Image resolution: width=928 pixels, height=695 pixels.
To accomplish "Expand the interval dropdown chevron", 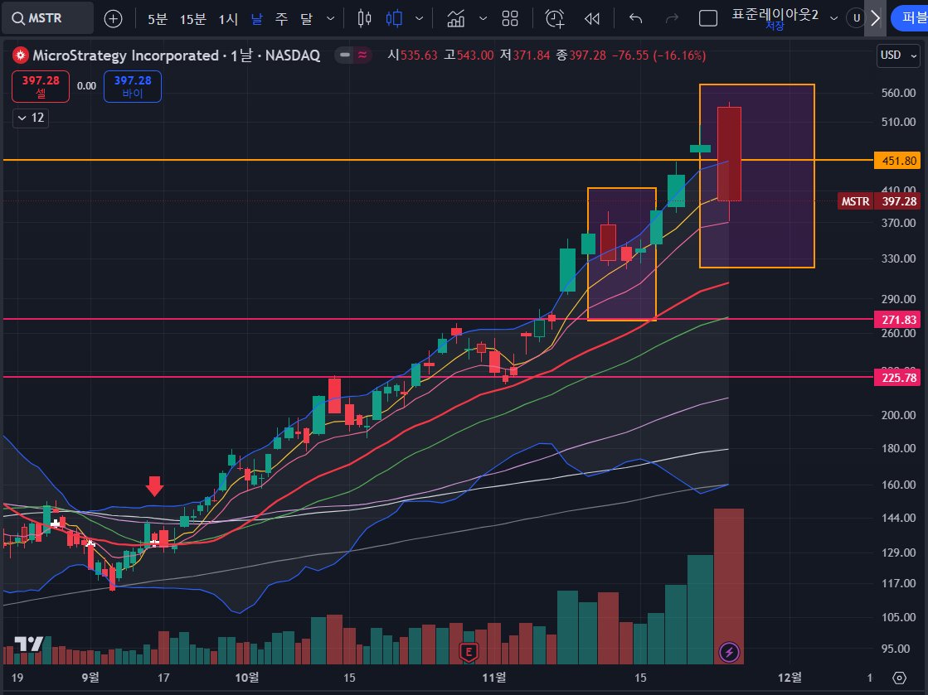I will pos(331,19).
